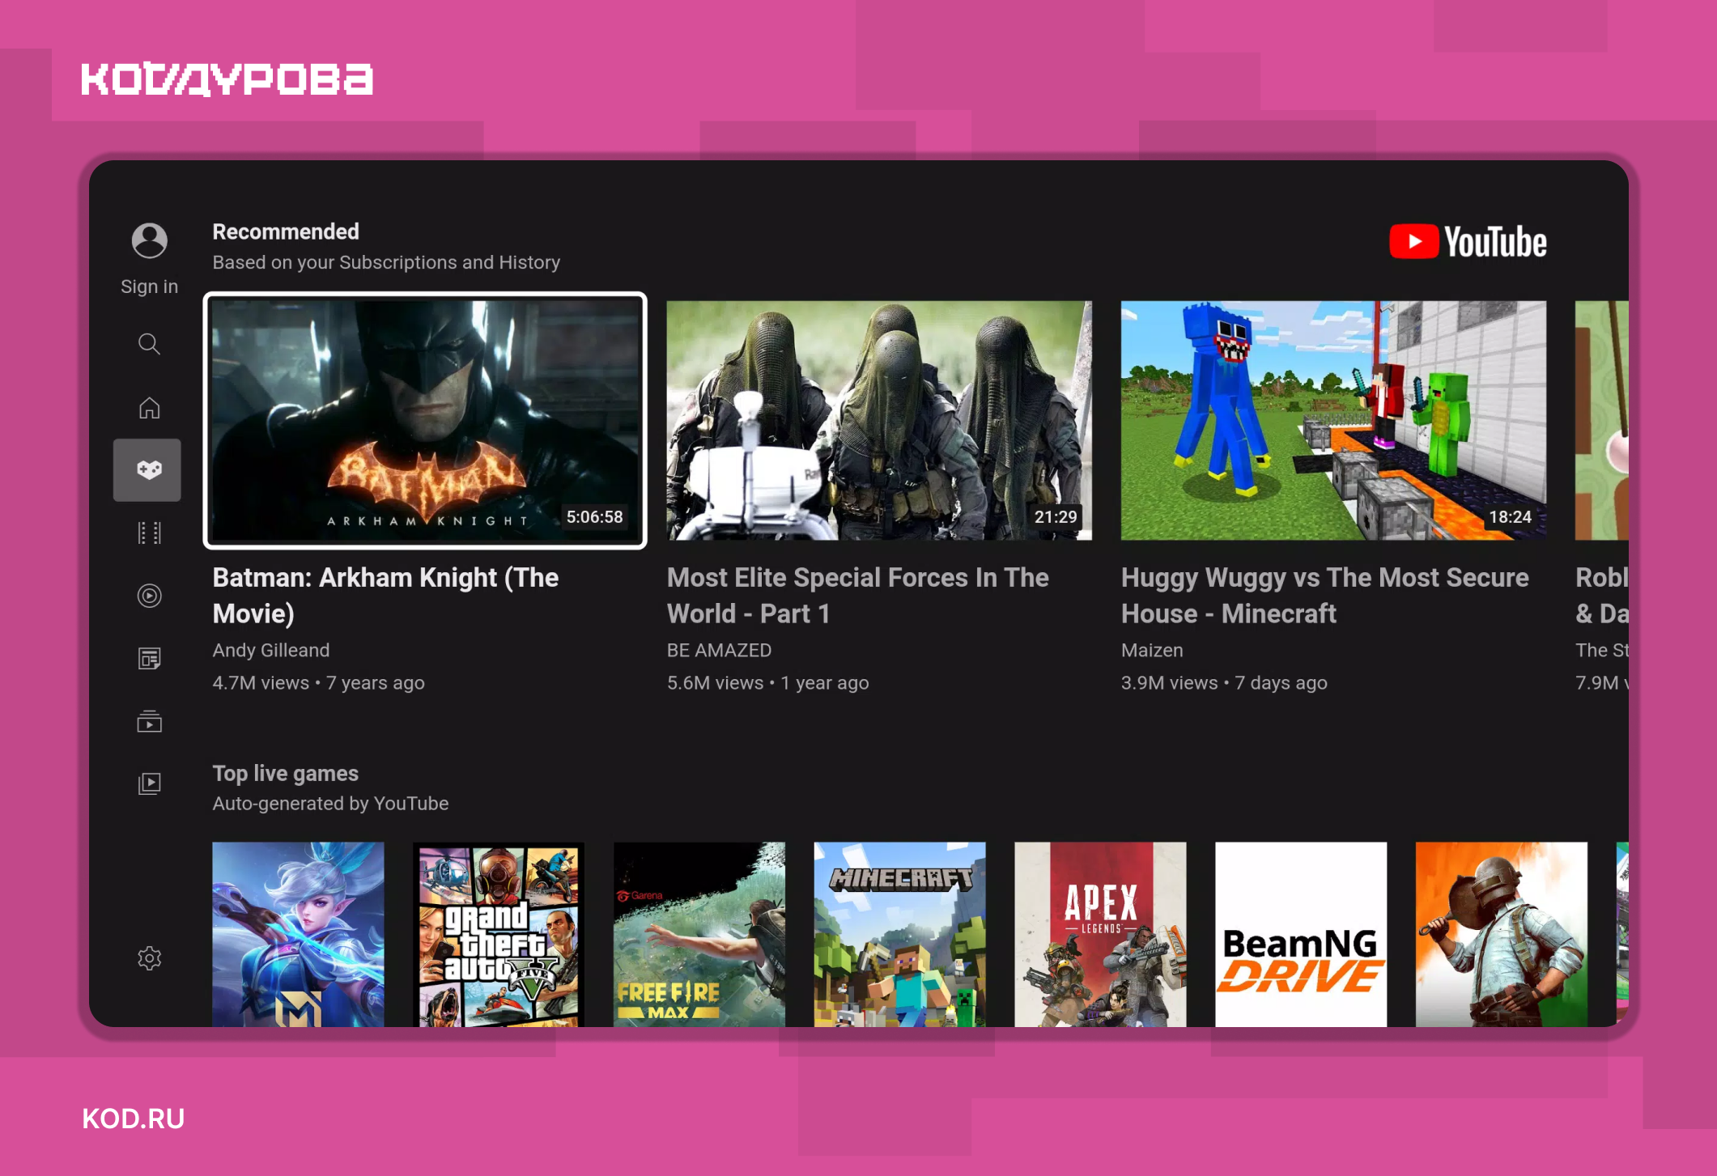Select the Free Fire MAX game tile
This screenshot has height=1176, width=1717.
point(699,934)
